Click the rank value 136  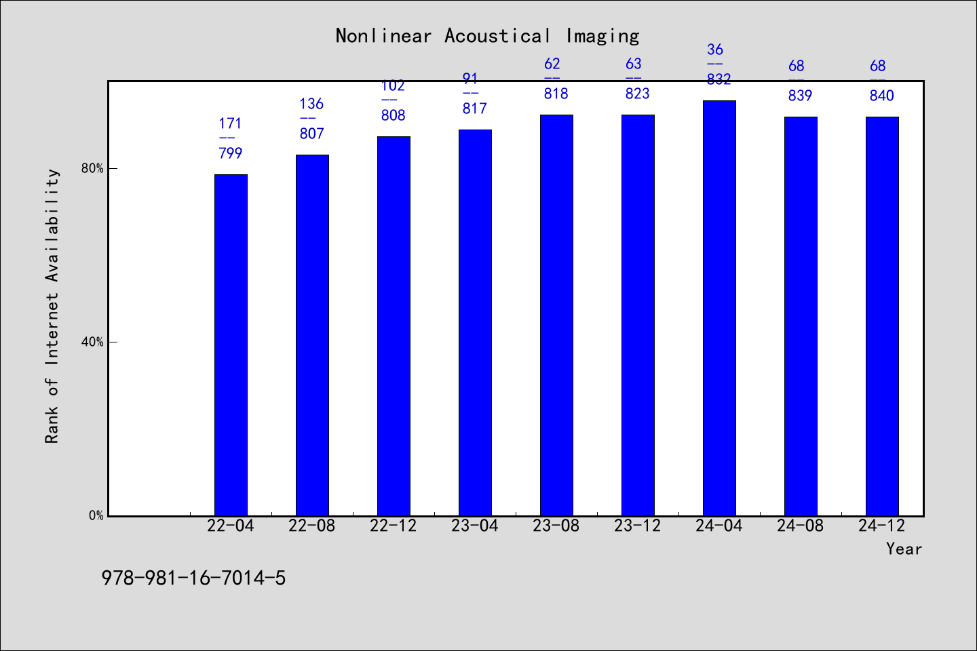311,104
